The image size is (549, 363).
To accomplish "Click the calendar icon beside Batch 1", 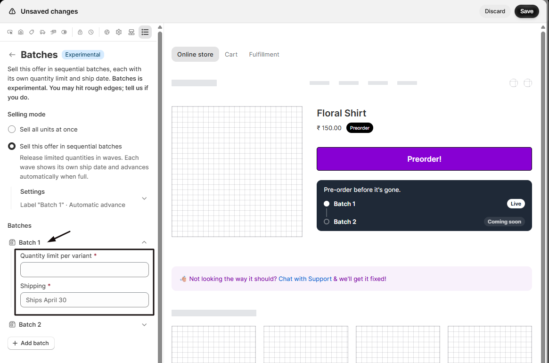I will click(x=12, y=242).
